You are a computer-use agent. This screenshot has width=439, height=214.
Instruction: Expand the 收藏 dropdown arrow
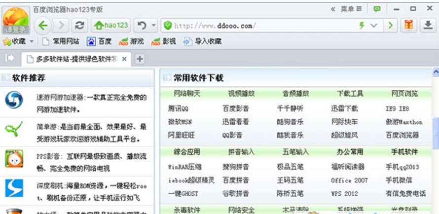32,42
